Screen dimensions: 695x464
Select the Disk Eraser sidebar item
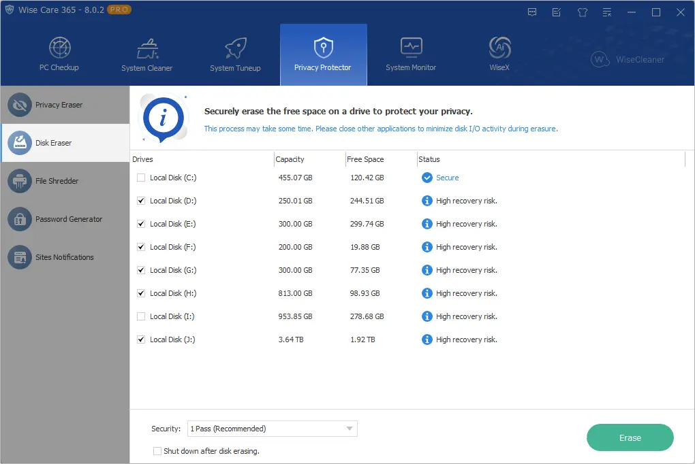click(65, 143)
